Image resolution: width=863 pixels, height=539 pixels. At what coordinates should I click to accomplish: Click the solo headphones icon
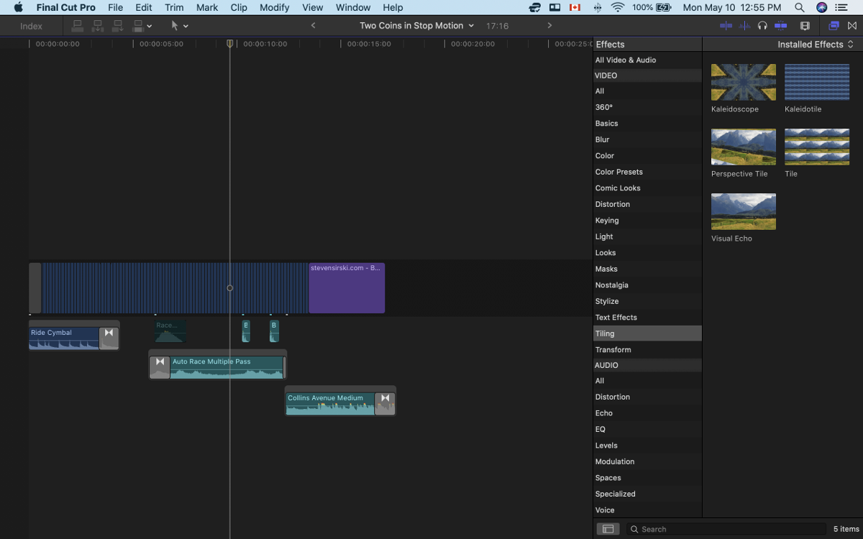pos(762,26)
